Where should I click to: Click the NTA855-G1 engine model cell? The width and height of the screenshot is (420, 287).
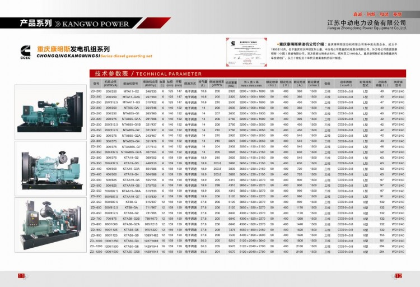(x=131, y=113)
